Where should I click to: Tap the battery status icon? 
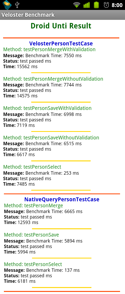coord(96,5)
